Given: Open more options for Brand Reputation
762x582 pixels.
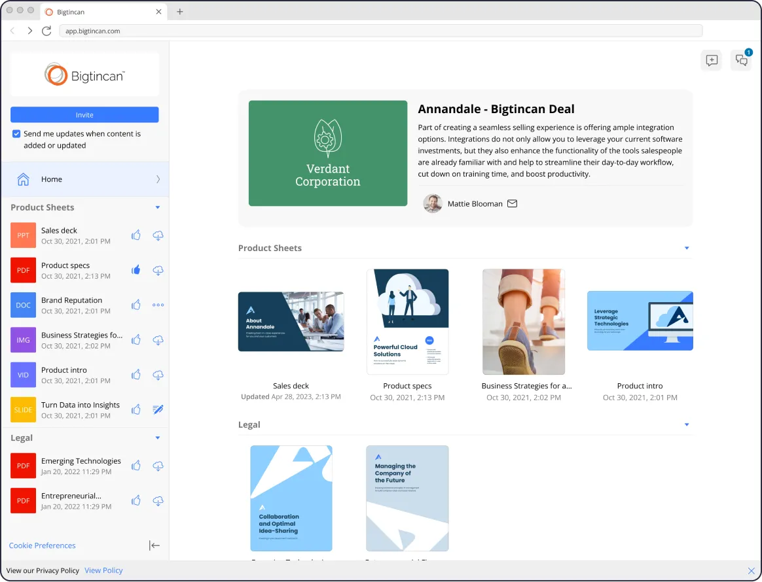Looking at the screenshot, I should [158, 305].
